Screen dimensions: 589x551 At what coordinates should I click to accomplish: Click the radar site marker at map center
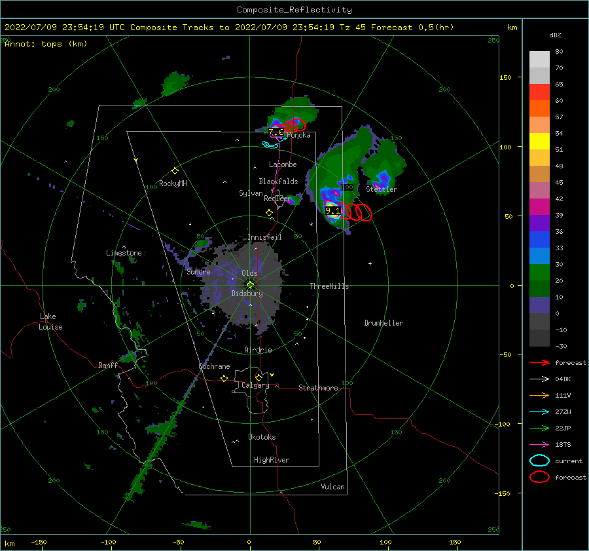point(250,285)
